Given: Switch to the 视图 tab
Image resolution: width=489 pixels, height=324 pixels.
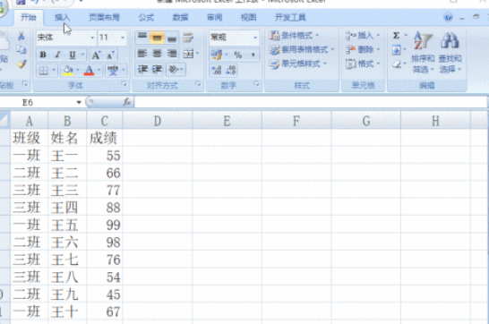Looking at the screenshot, I should [x=249, y=17].
